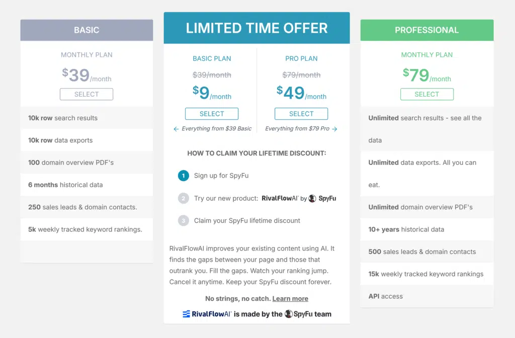Click SELECT for the discounted $49 Pro plan

pos(301,114)
